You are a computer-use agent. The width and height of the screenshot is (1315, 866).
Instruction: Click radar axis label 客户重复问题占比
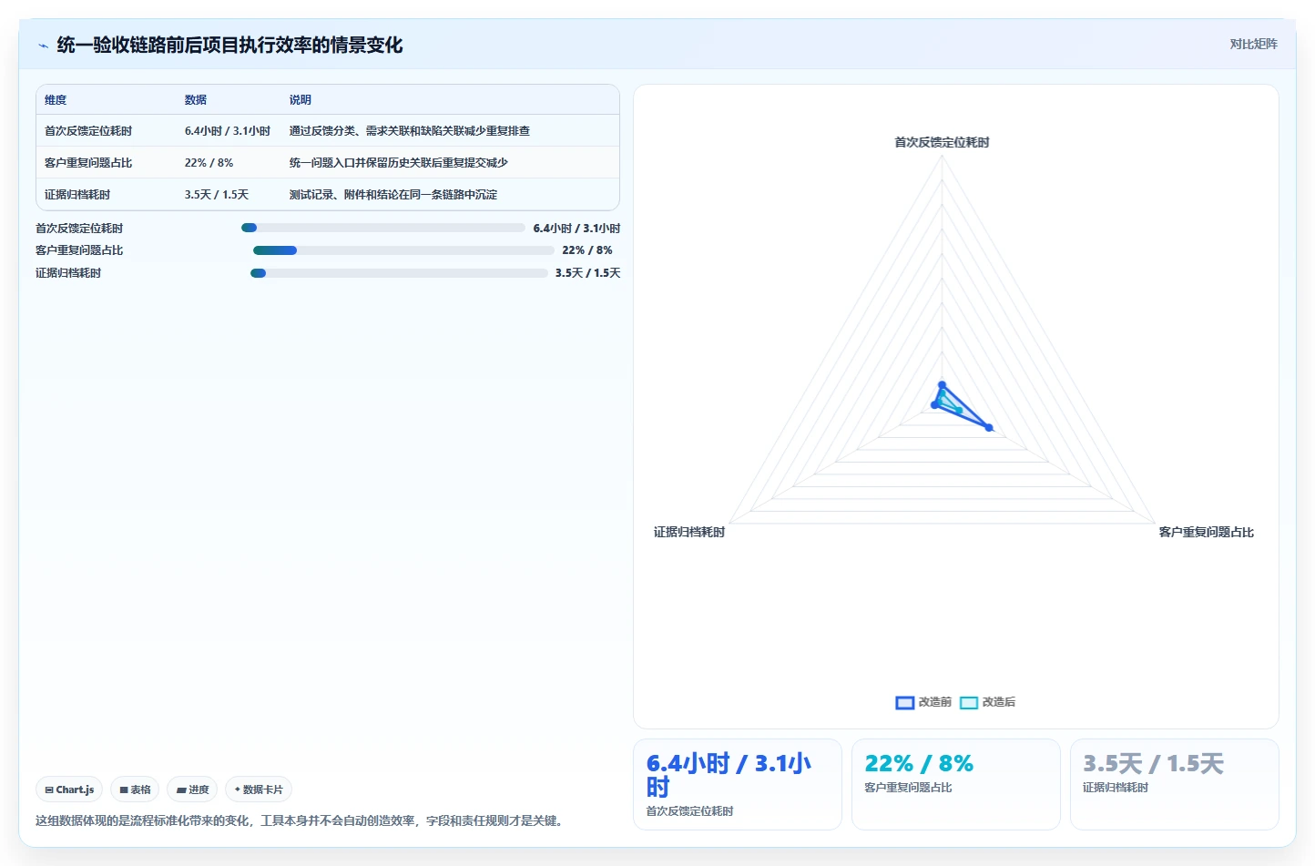pos(1206,532)
